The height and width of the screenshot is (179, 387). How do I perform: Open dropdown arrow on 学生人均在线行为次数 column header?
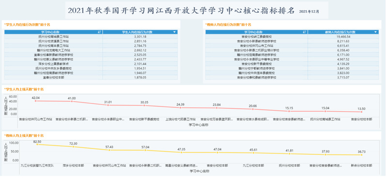click(x=174, y=32)
